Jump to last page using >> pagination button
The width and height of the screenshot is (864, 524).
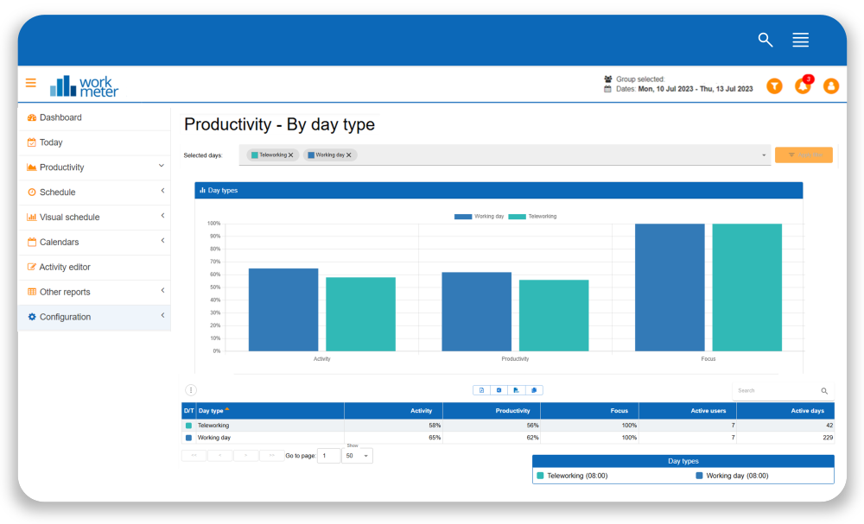tap(271, 455)
